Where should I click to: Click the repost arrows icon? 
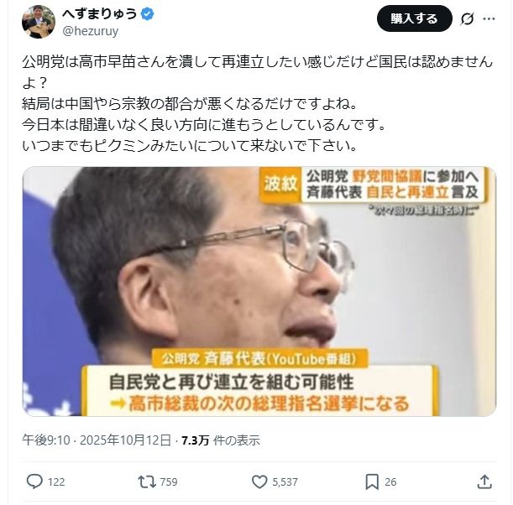click(147, 482)
